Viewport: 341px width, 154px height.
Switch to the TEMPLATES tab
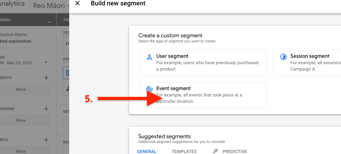(184, 151)
